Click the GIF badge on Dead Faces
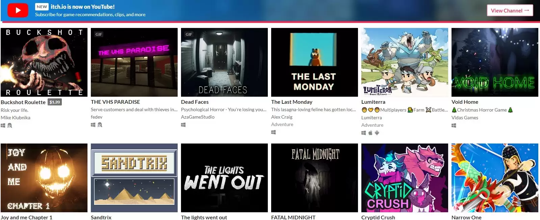This screenshot has height=220, width=540. click(x=189, y=34)
